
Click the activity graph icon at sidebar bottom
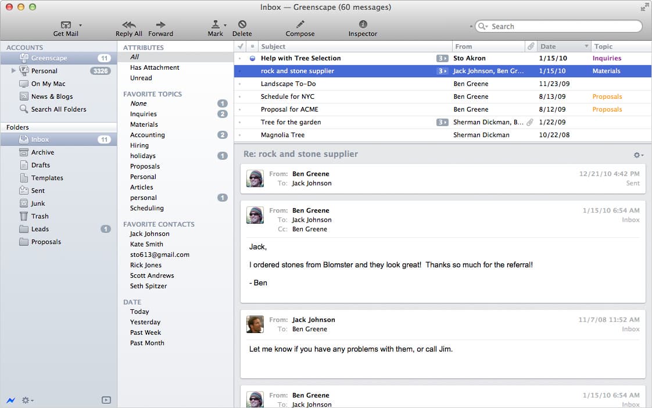[x=11, y=400]
